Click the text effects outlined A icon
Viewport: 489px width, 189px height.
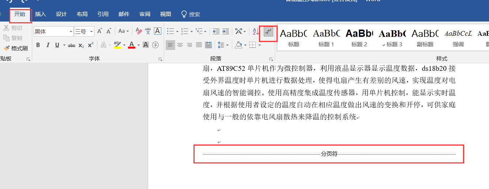tap(104, 45)
